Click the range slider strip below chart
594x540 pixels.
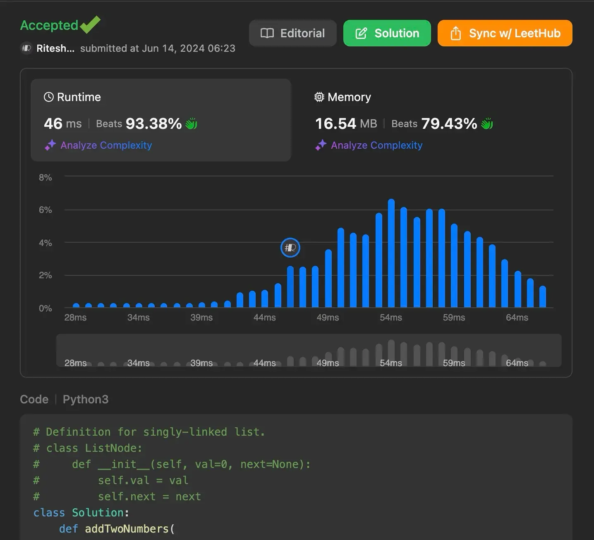(309, 350)
